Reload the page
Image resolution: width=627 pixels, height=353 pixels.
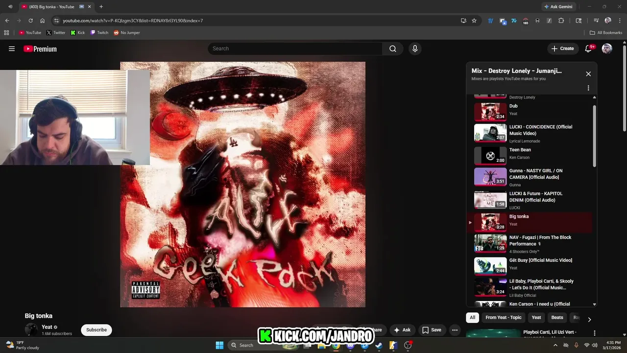tap(30, 21)
